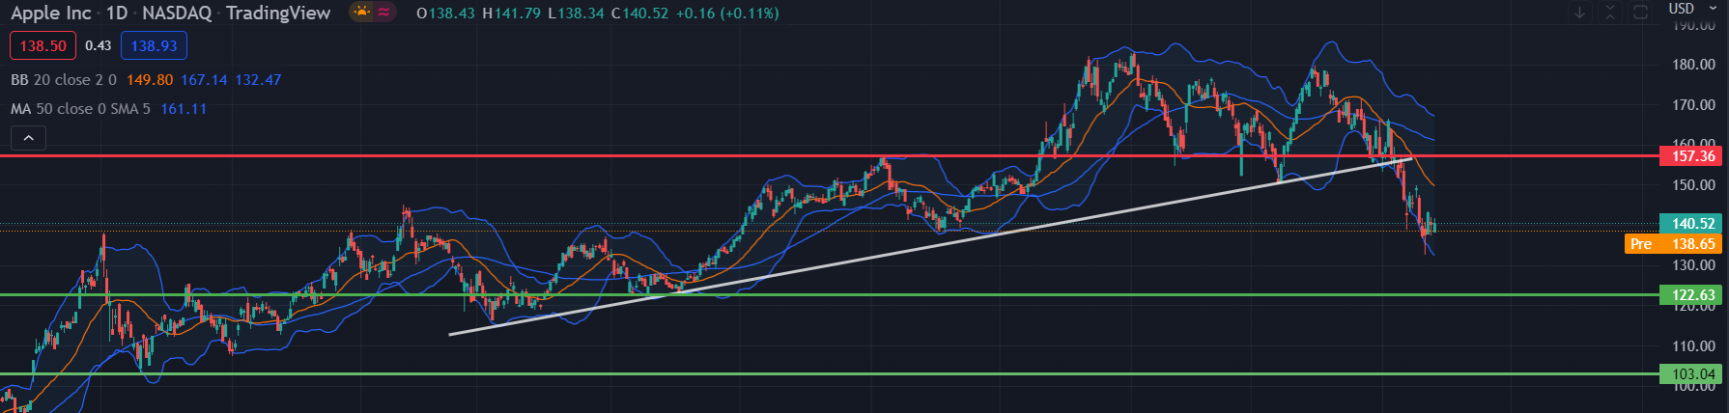The width and height of the screenshot is (1729, 413).
Task: Click the 170.00 price axis label
Action: (1693, 105)
